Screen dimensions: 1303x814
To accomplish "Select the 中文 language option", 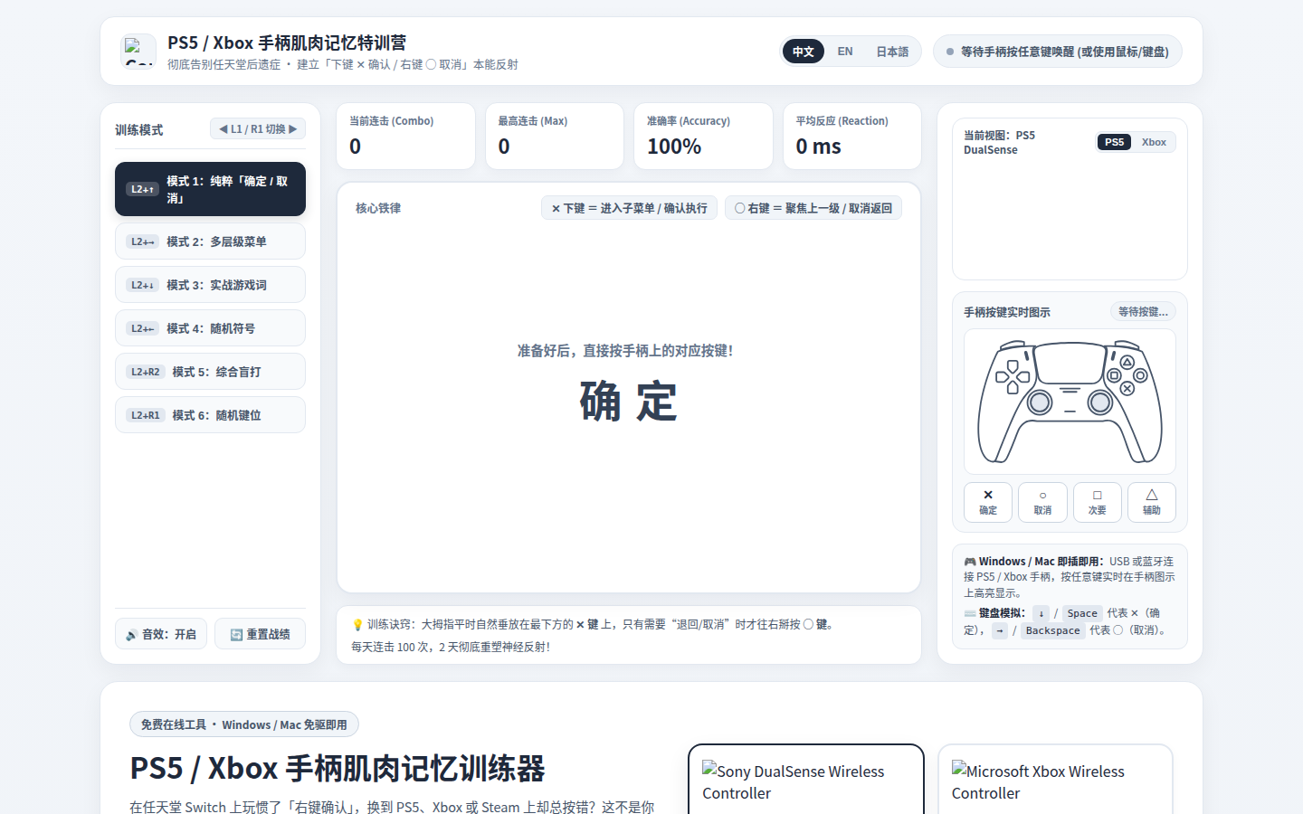I will coord(804,52).
